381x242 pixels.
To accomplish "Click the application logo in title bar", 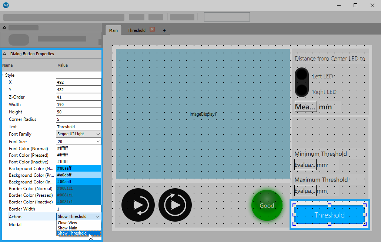I will (6, 5).
